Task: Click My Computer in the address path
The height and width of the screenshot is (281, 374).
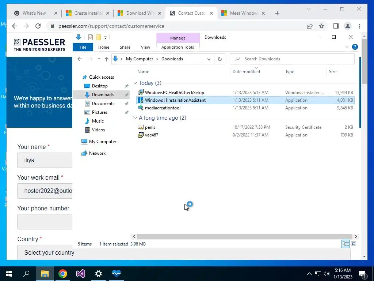Action: (140, 59)
